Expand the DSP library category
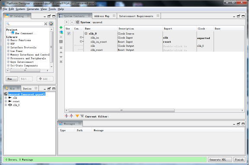This screenshot has height=165, width=249. tap(8, 44)
